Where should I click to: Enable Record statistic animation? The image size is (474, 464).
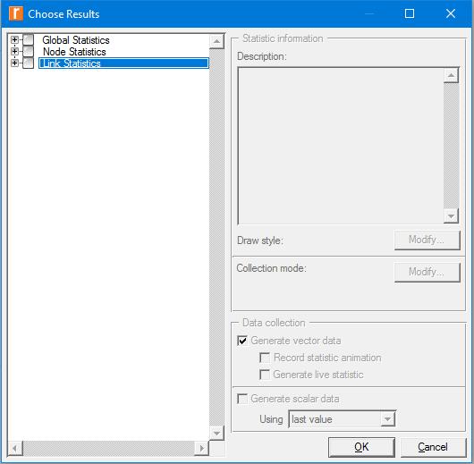[265, 358]
